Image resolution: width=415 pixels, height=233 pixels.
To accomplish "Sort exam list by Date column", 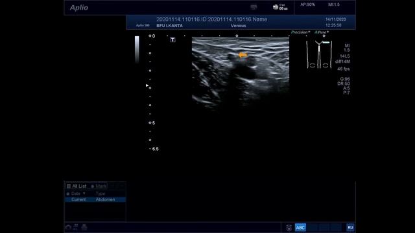I will tap(76, 194).
